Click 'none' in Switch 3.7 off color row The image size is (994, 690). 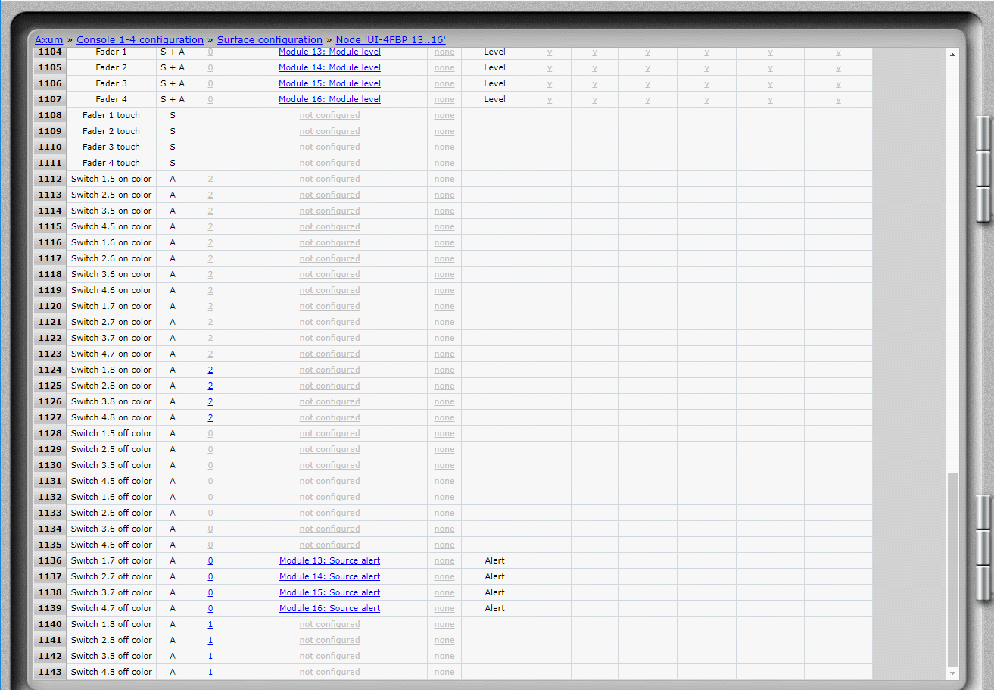point(444,592)
